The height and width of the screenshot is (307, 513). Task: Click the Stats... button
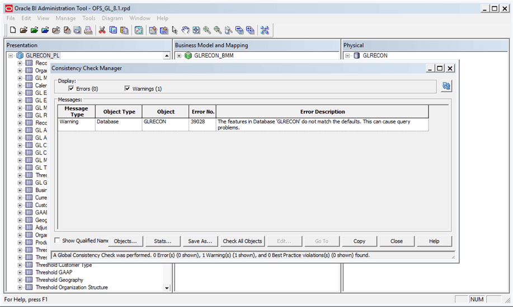[163, 241]
